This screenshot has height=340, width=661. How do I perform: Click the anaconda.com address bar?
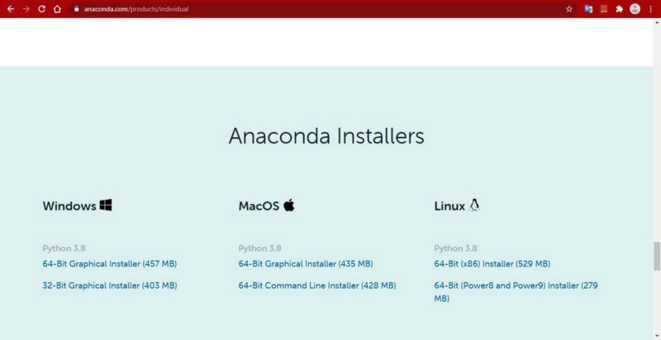click(x=321, y=9)
